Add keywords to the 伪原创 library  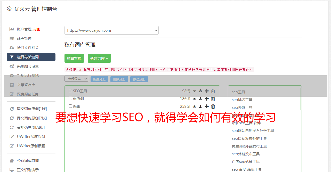[x=207, y=99]
